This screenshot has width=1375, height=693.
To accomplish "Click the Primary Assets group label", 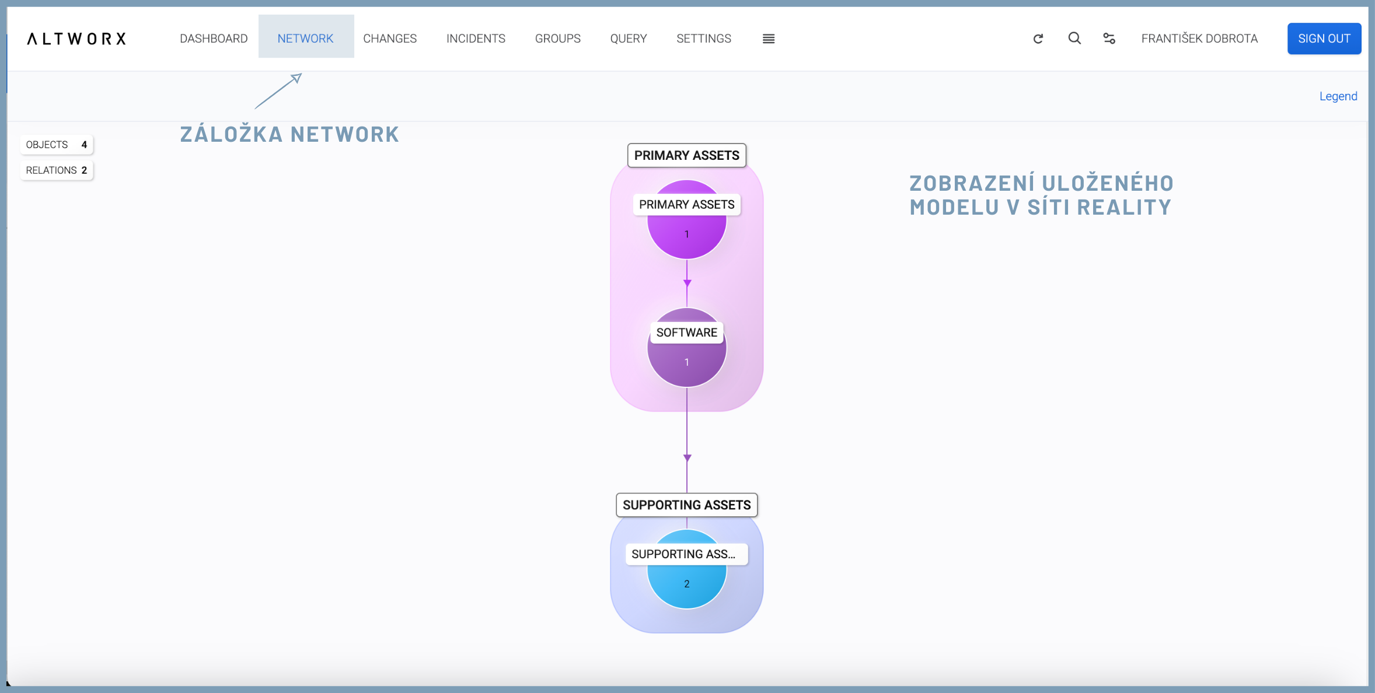I will tap(686, 155).
